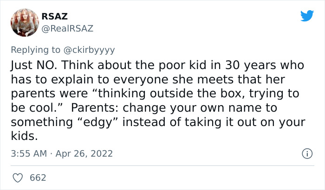The width and height of the screenshot is (325, 190).
Task: Open the tweet info circle icon
Action: [x=305, y=152]
